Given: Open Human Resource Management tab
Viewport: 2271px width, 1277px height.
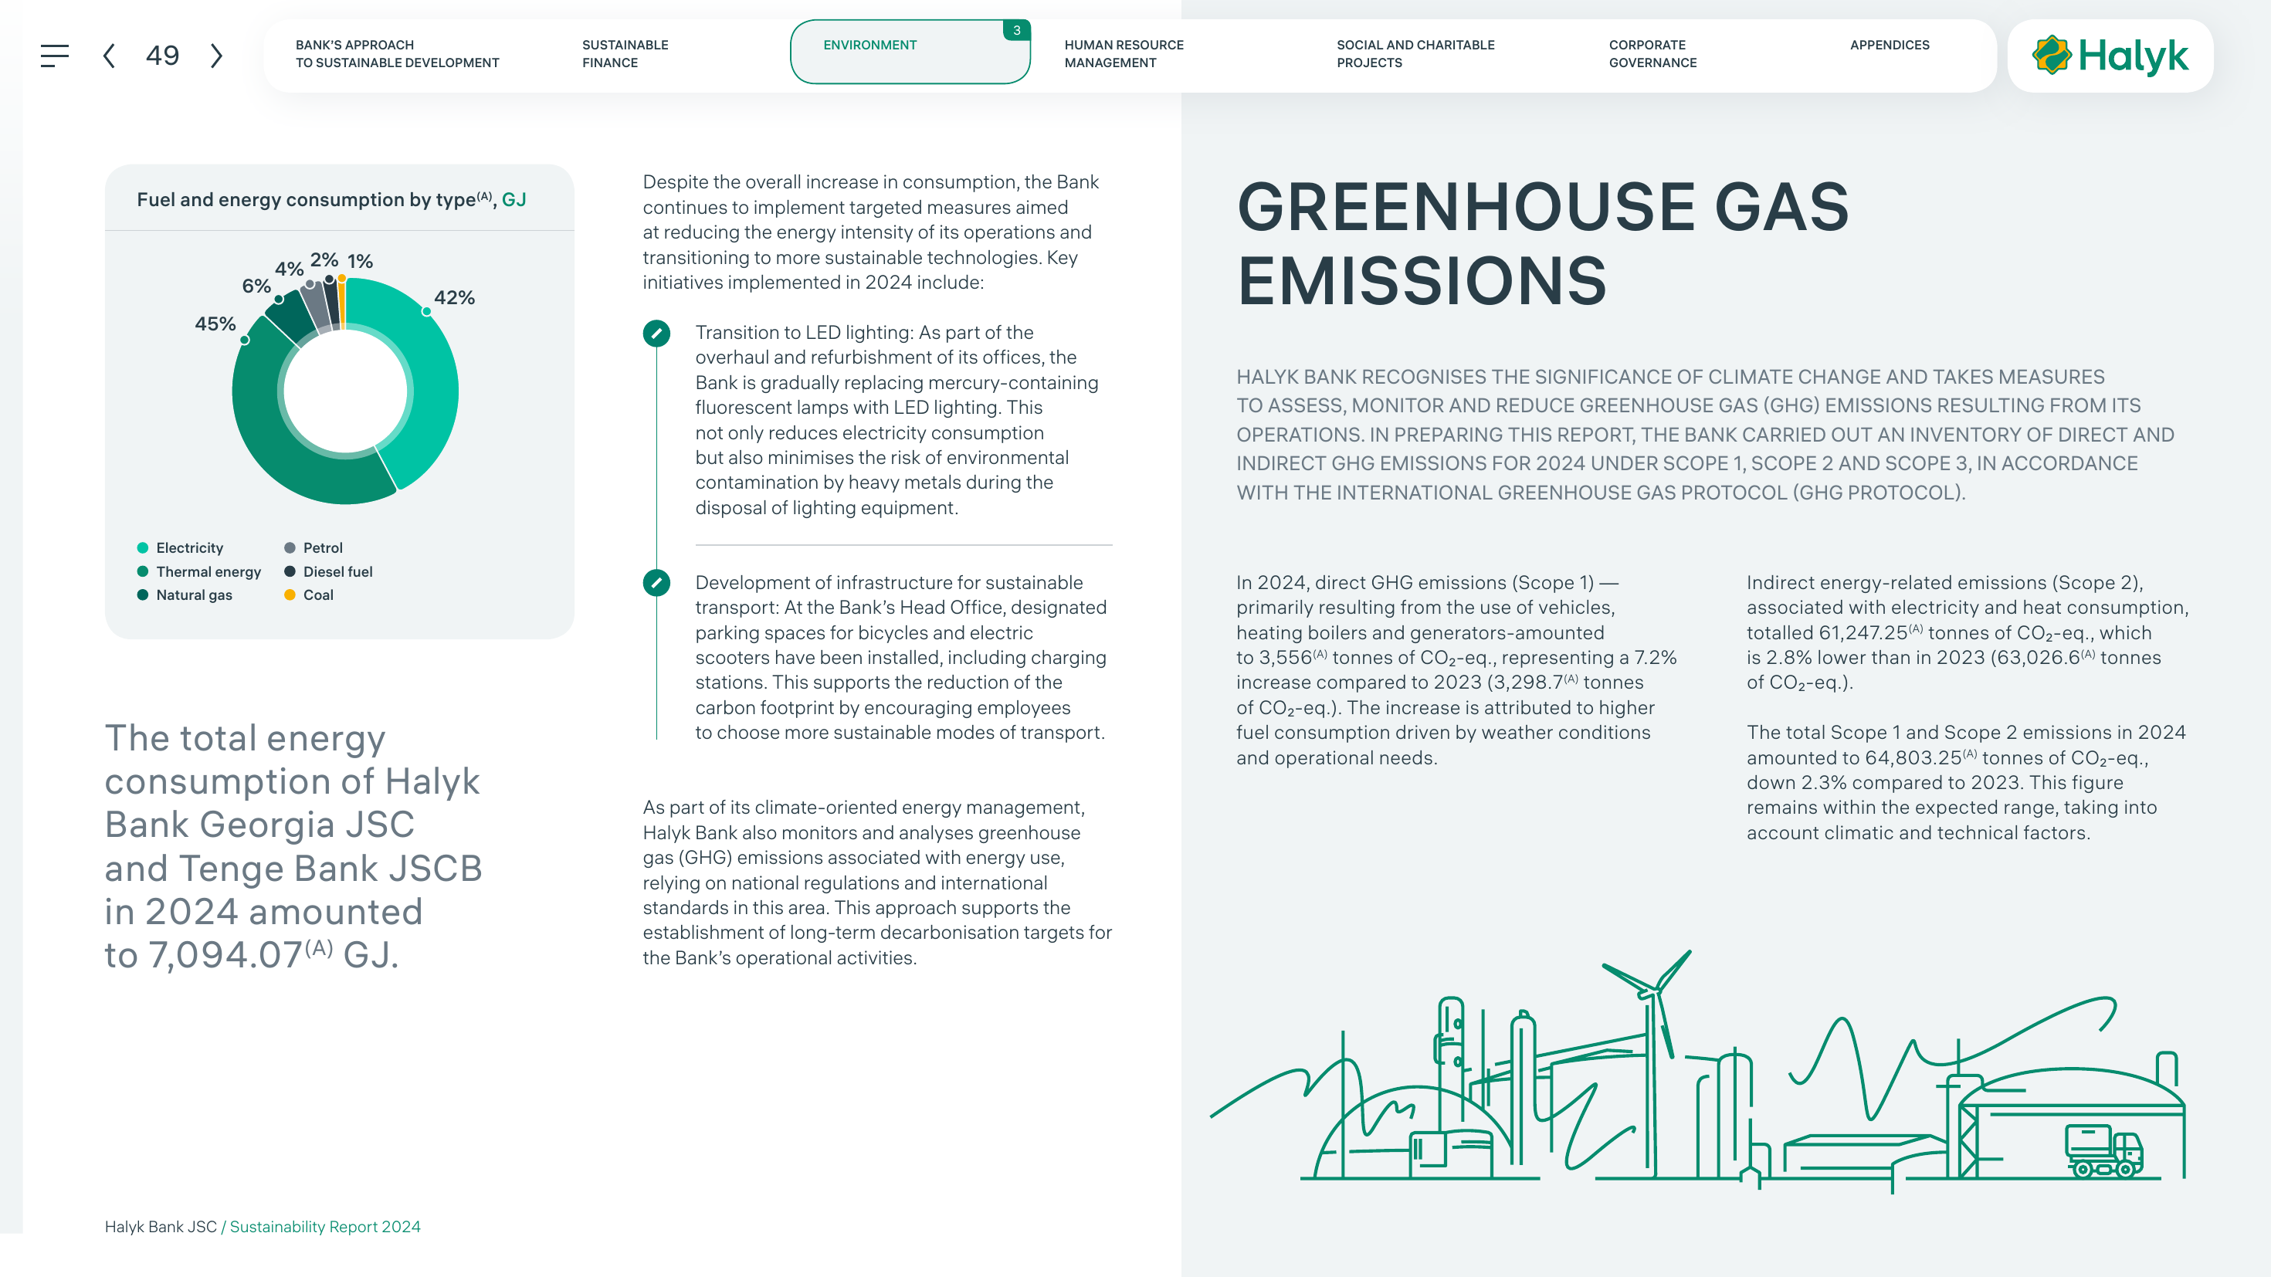Looking at the screenshot, I should pos(1124,54).
